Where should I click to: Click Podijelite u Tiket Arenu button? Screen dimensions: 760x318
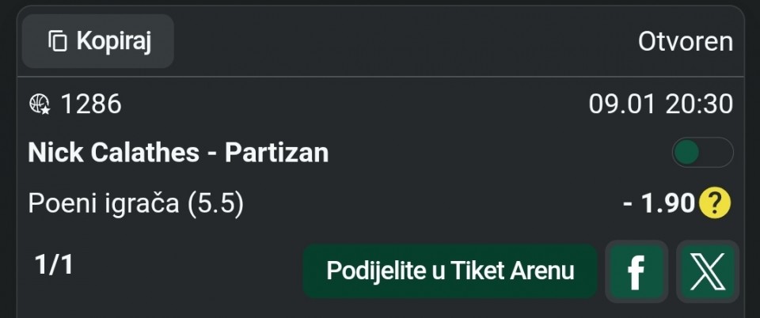(450, 271)
